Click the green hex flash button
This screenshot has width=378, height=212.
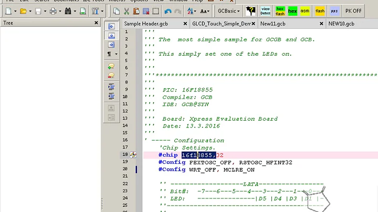pyautogui.click(x=280, y=11)
